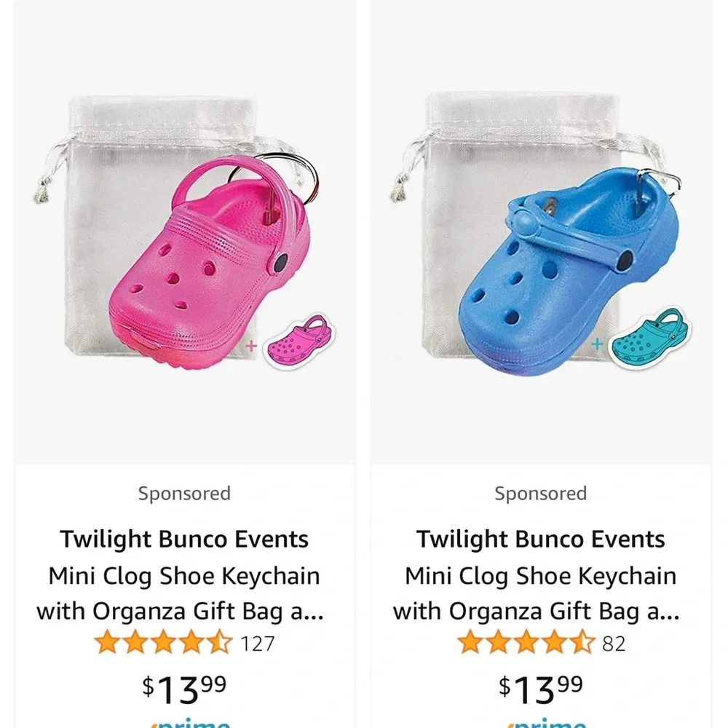Click the left Twilight Bunco Events product title
This screenshot has width=728, height=728.
tap(181, 575)
